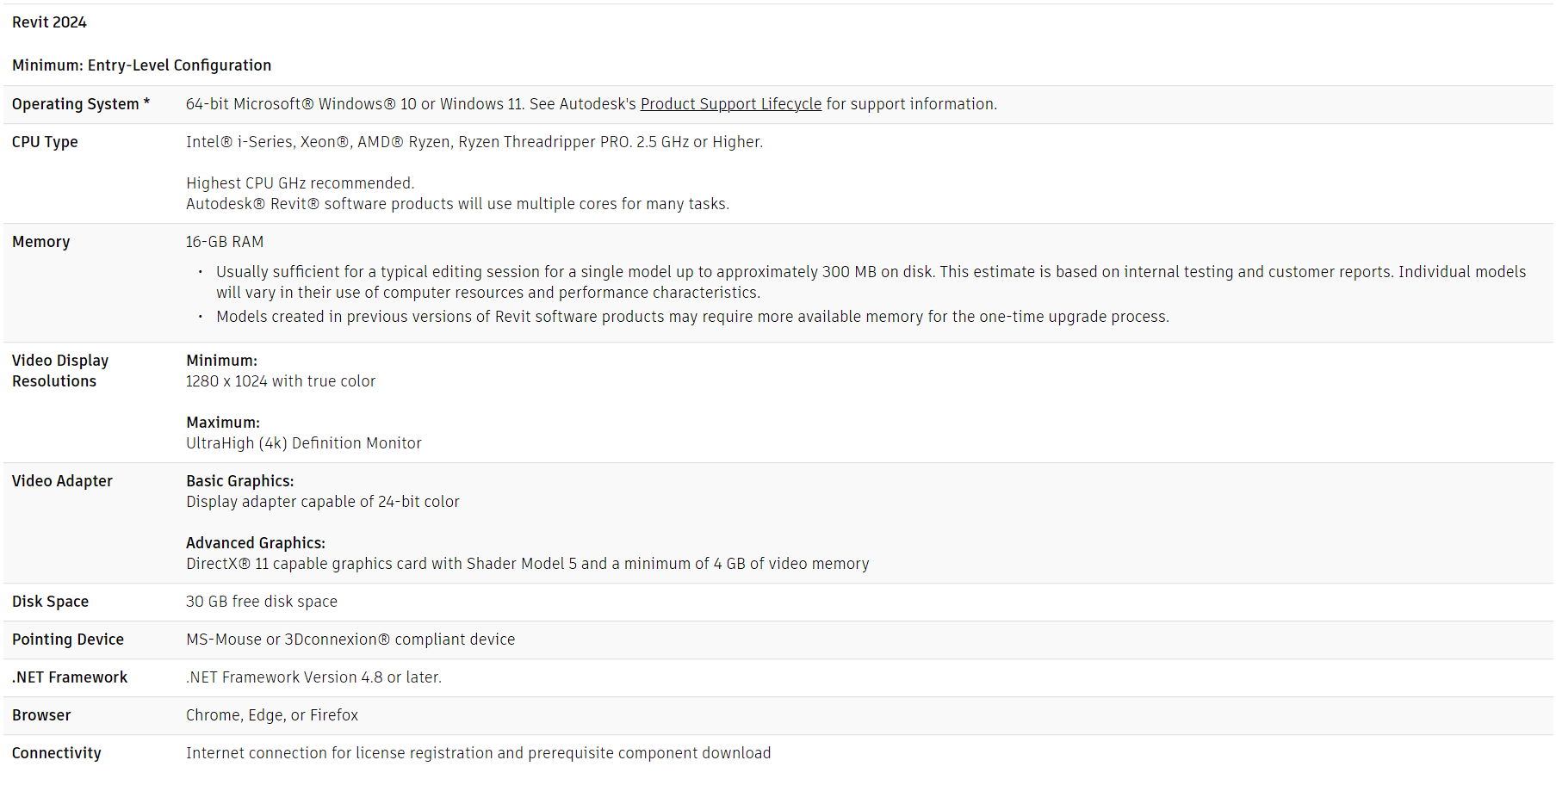Click the 16-GB RAM text
Screen dimensions: 1556x785
[x=225, y=242]
